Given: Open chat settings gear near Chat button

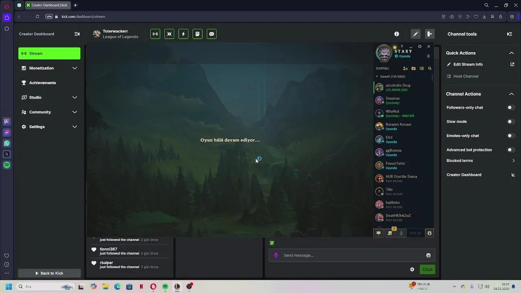Looking at the screenshot, I should click(412, 269).
